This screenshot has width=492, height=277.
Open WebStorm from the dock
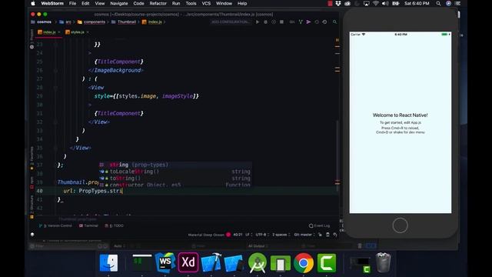click(165, 262)
